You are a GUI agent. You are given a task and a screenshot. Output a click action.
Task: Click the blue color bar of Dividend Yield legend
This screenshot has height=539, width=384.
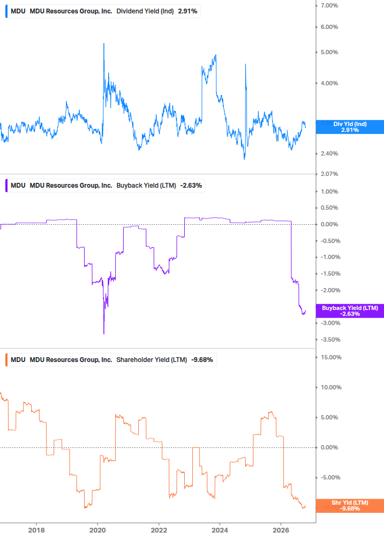click(x=6, y=11)
